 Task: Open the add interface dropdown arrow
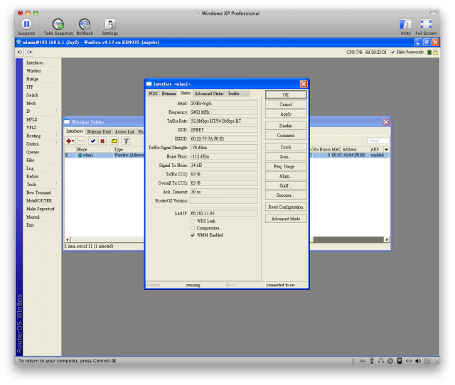coord(73,141)
